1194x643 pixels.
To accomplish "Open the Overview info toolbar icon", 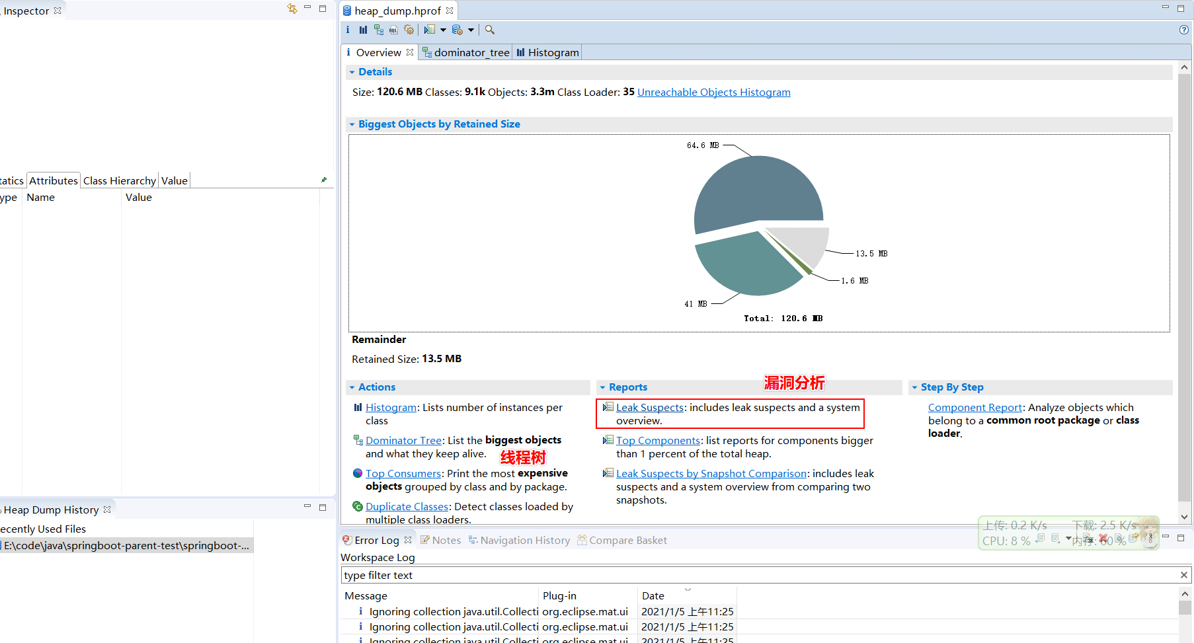I will 348,30.
